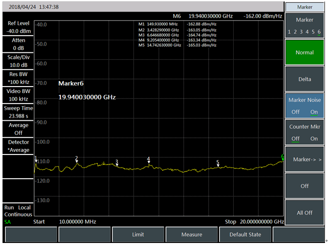Click the Marker6 overlay label

pyautogui.click(x=71, y=84)
